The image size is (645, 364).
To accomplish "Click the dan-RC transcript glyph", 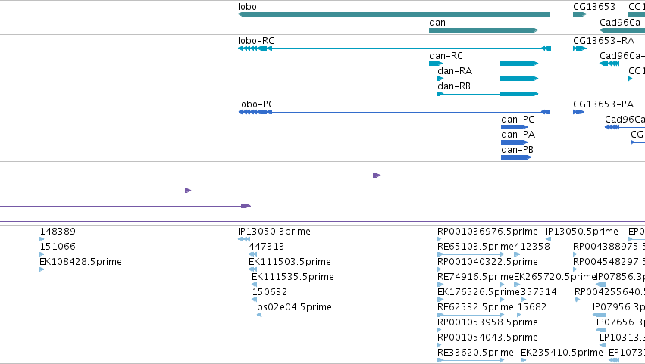I will coord(484,64).
